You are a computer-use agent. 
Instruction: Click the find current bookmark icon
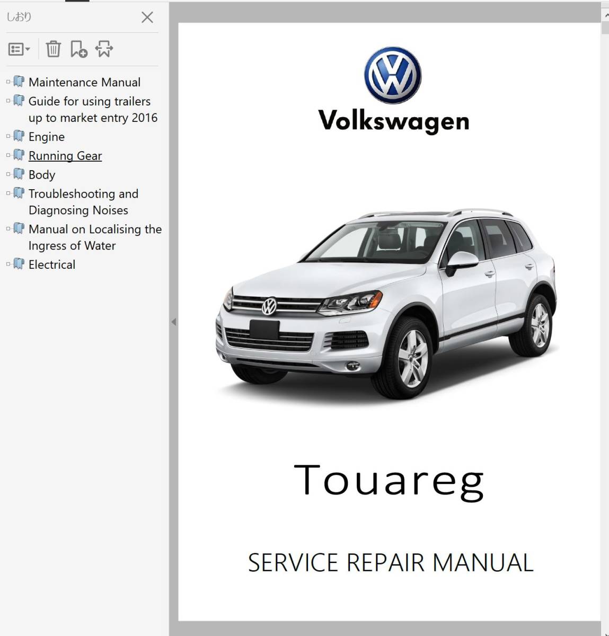[104, 49]
